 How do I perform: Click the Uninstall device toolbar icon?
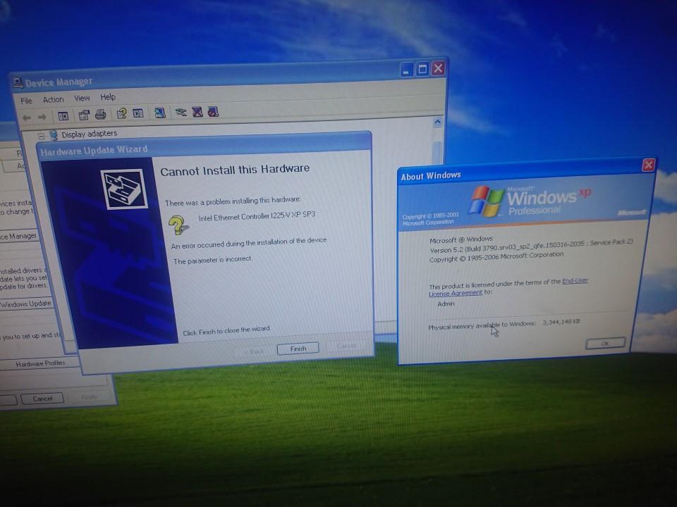(197, 112)
